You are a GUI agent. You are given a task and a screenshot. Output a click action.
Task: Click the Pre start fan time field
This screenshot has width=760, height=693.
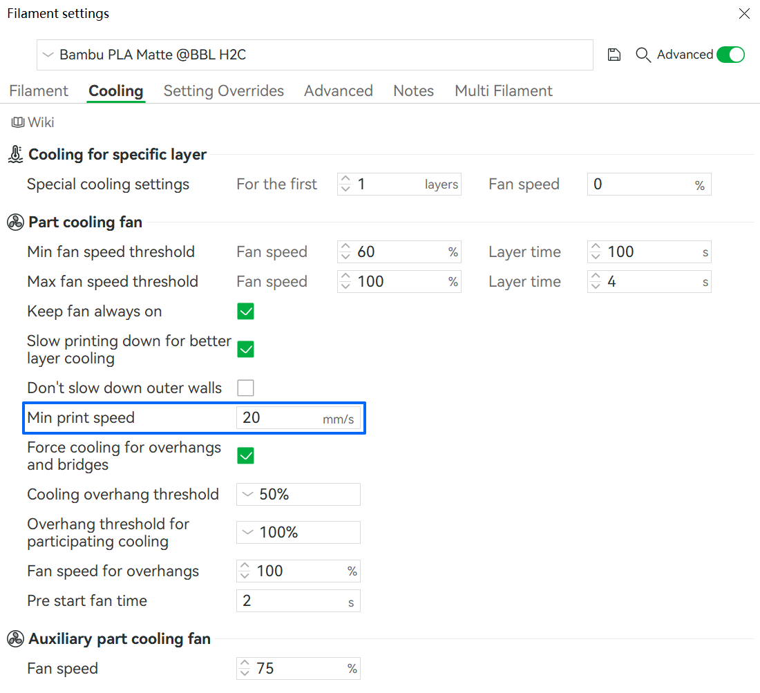point(298,601)
